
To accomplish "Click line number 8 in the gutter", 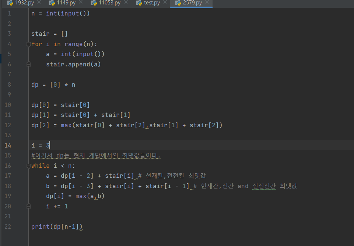I will [9, 84].
